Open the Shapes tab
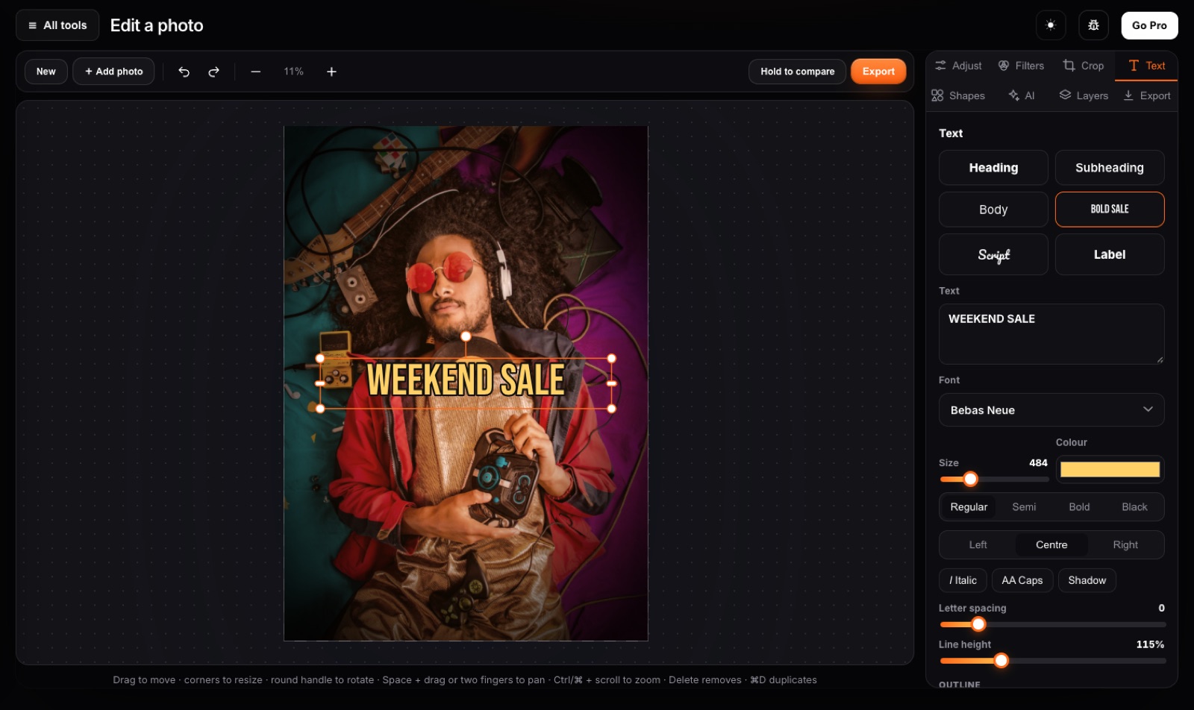The width and height of the screenshot is (1194, 710). (958, 95)
